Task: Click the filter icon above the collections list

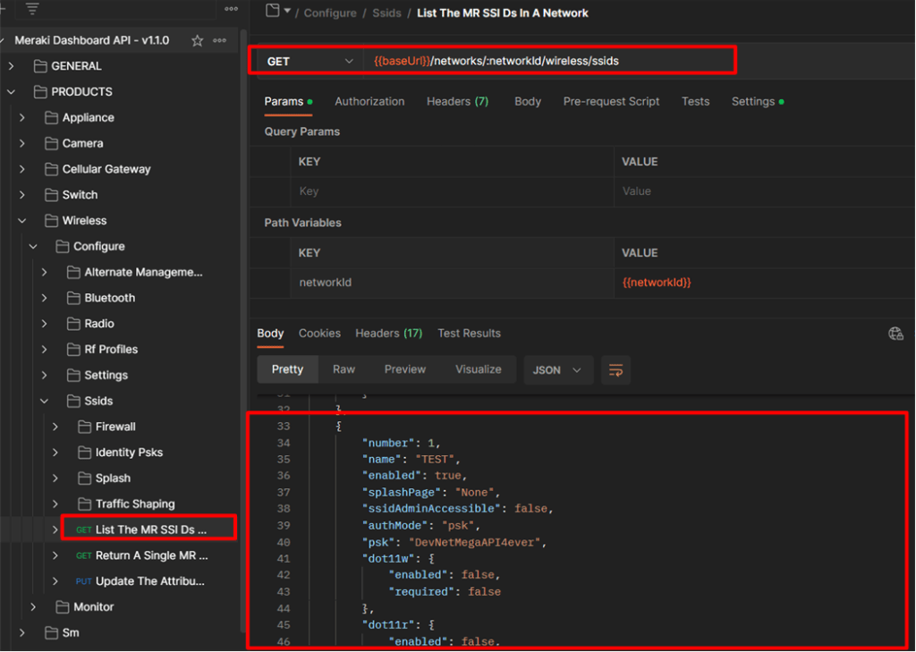Action: tap(32, 9)
